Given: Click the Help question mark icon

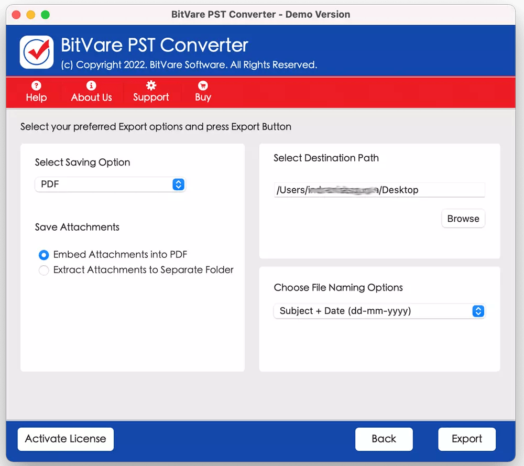Looking at the screenshot, I should pos(36,85).
